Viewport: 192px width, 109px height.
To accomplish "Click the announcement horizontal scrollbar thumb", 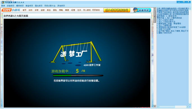I will pos(167,107).
